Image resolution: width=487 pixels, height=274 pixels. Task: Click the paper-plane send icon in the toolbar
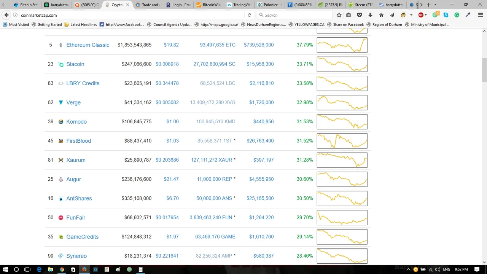click(392, 15)
